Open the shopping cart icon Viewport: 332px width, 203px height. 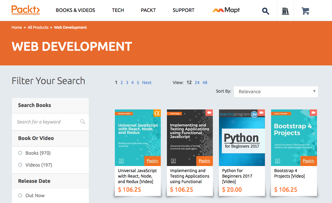(x=305, y=11)
